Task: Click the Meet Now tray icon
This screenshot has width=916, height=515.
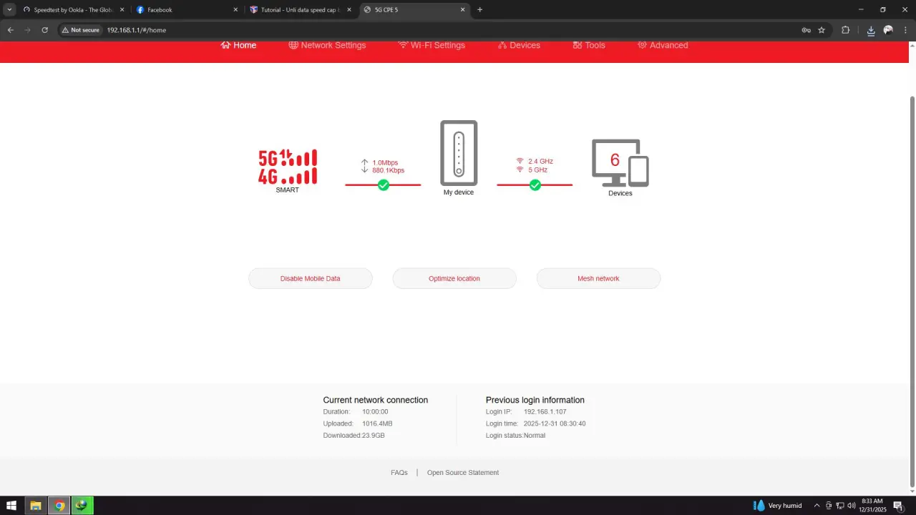Action: point(829,506)
